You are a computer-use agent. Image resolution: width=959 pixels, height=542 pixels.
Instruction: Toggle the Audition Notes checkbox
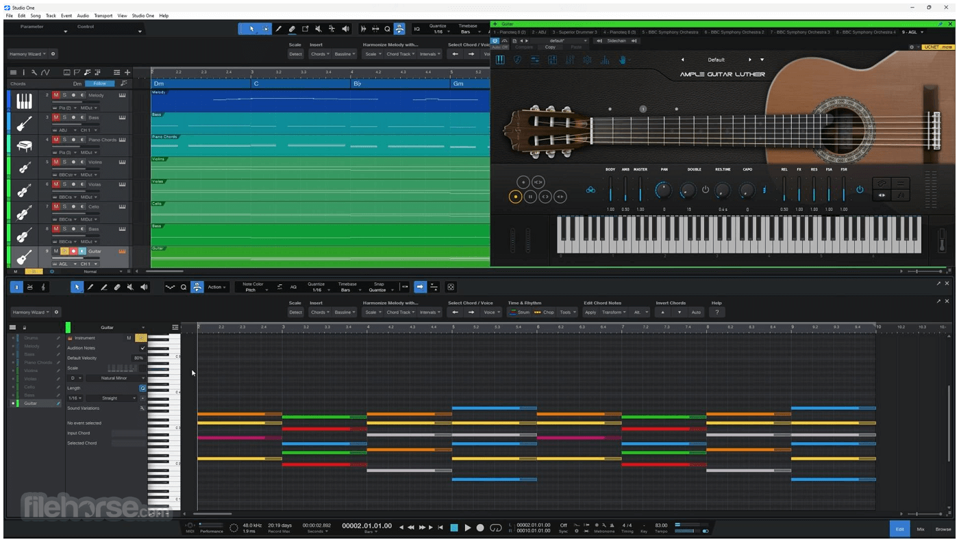click(x=142, y=348)
